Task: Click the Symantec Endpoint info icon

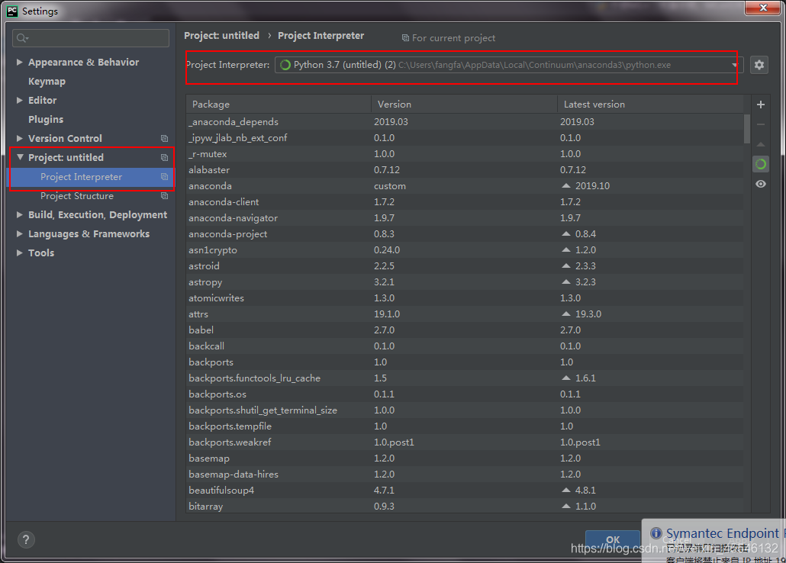Action: tap(656, 533)
